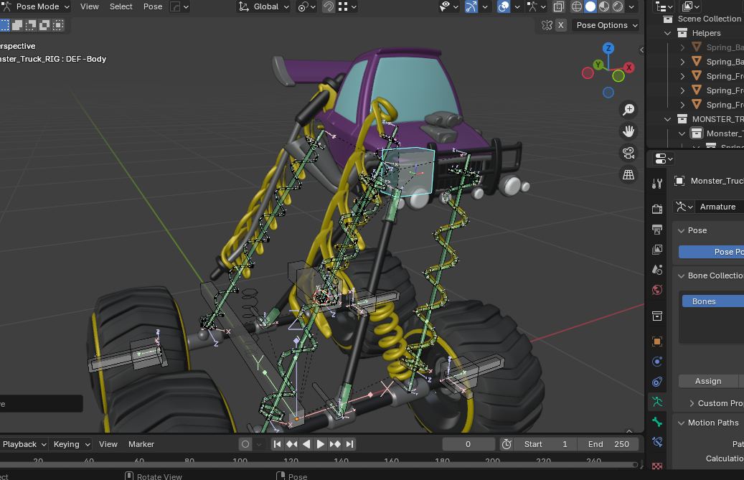Select solid viewport shading mode
The height and width of the screenshot is (480, 744).
(590, 6)
